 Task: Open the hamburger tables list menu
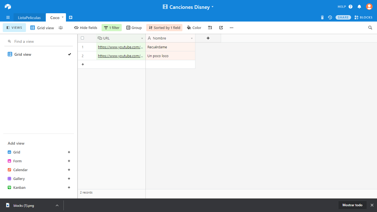coord(8,17)
